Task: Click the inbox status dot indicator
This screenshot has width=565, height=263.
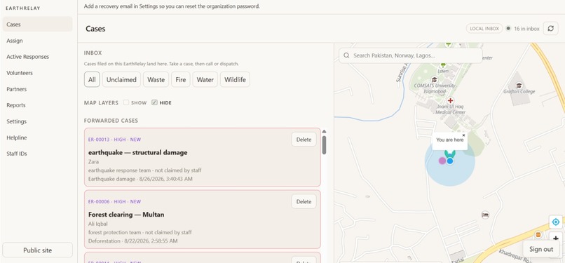Action: pyautogui.click(x=508, y=29)
